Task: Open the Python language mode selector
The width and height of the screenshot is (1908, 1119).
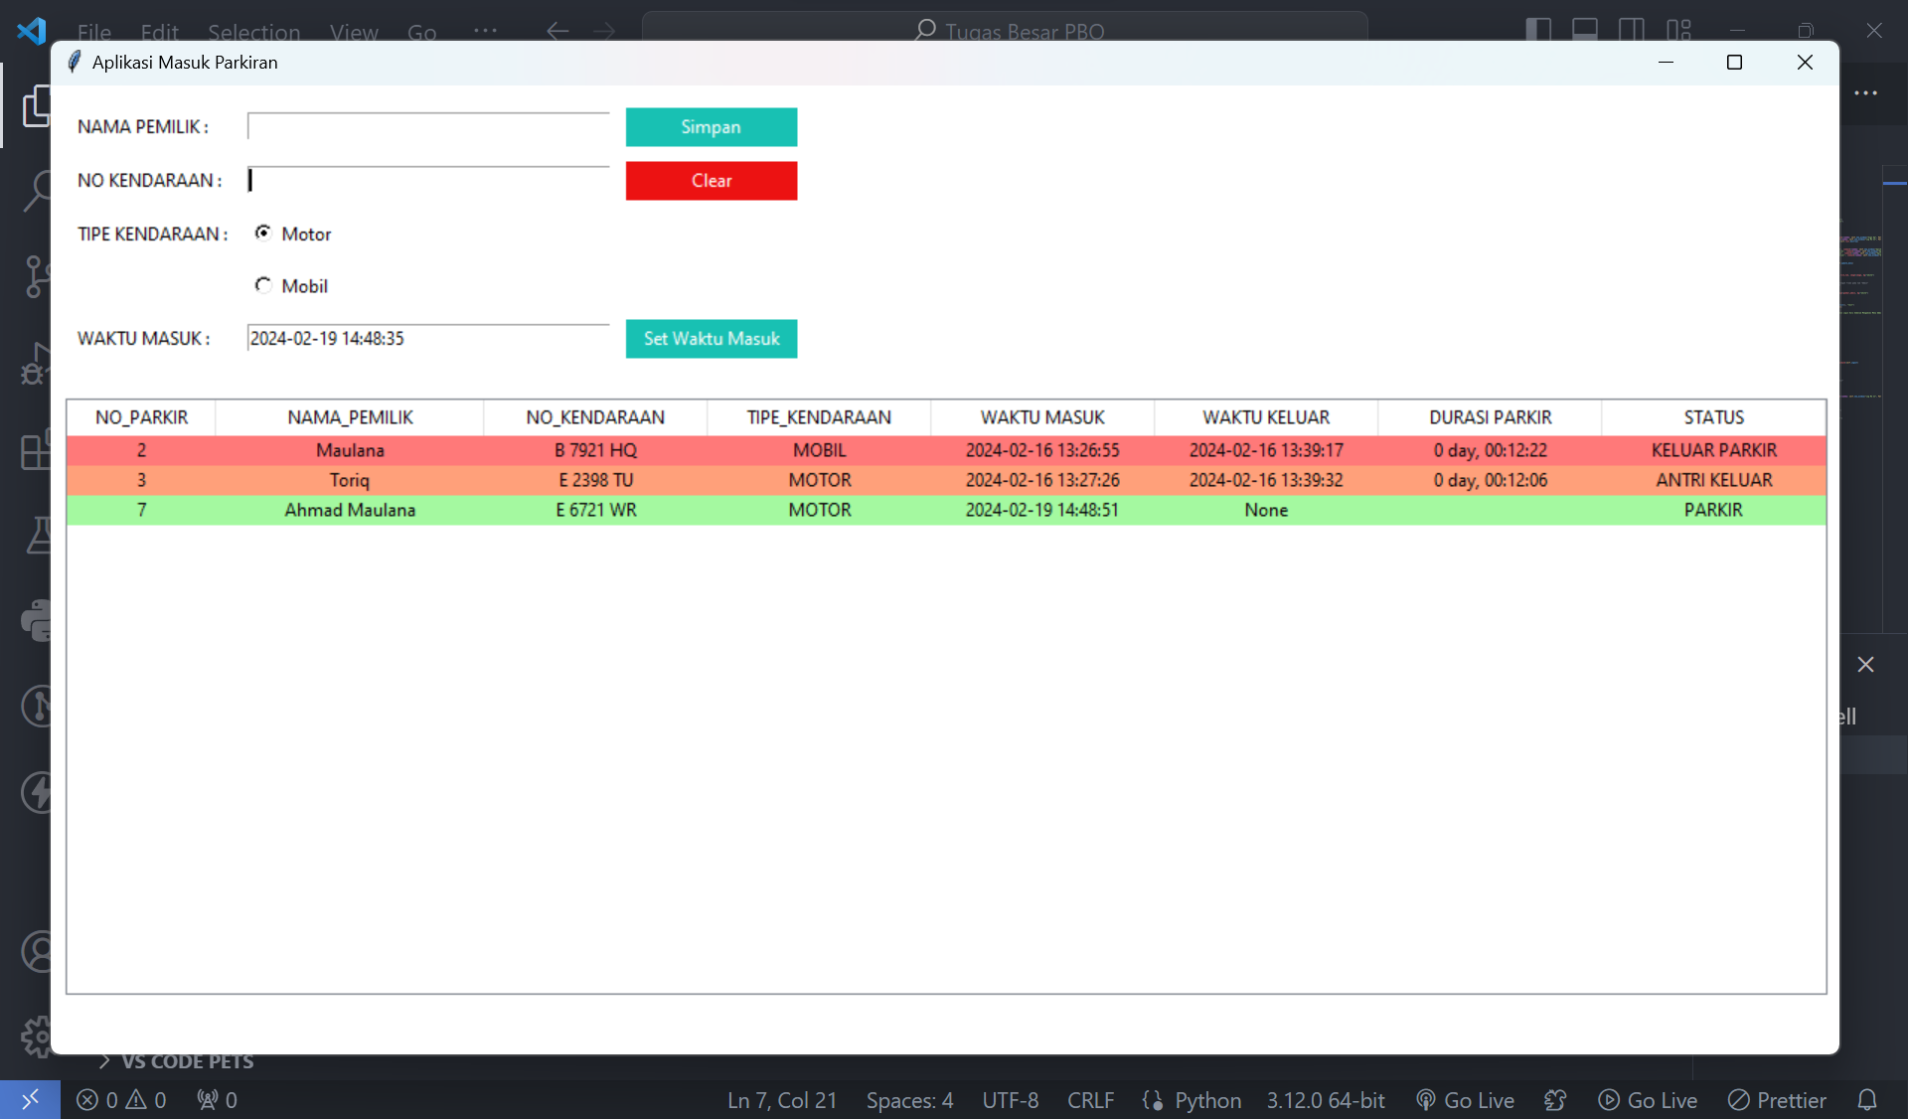Action: [x=1207, y=1100]
